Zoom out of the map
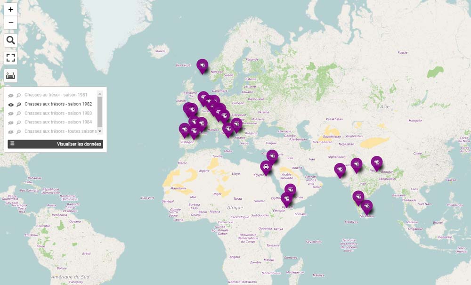Image resolution: width=471 pixels, height=285 pixels. [11, 23]
